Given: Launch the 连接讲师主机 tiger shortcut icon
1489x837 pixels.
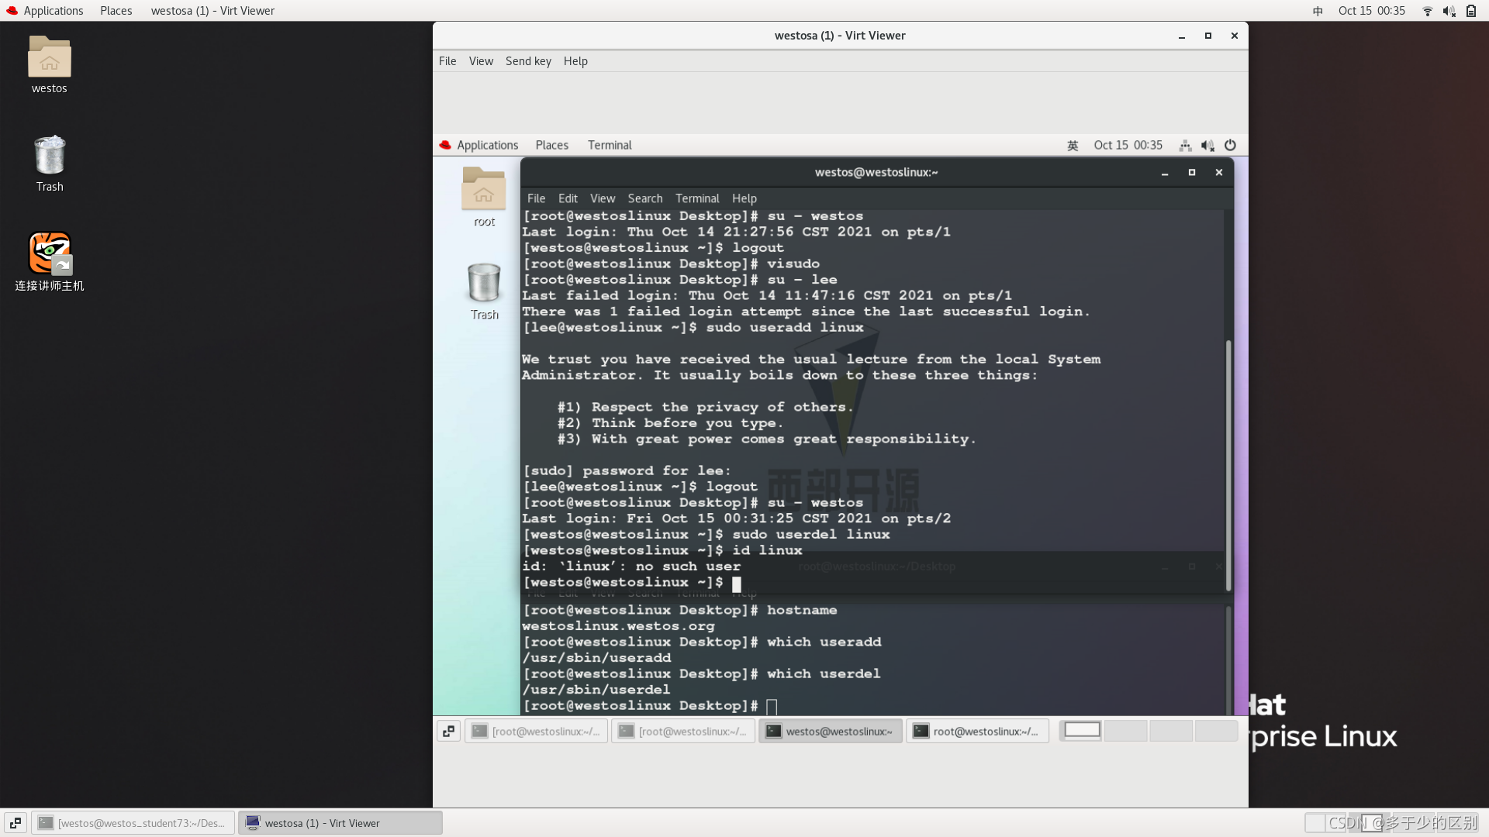Looking at the screenshot, I should [49, 253].
